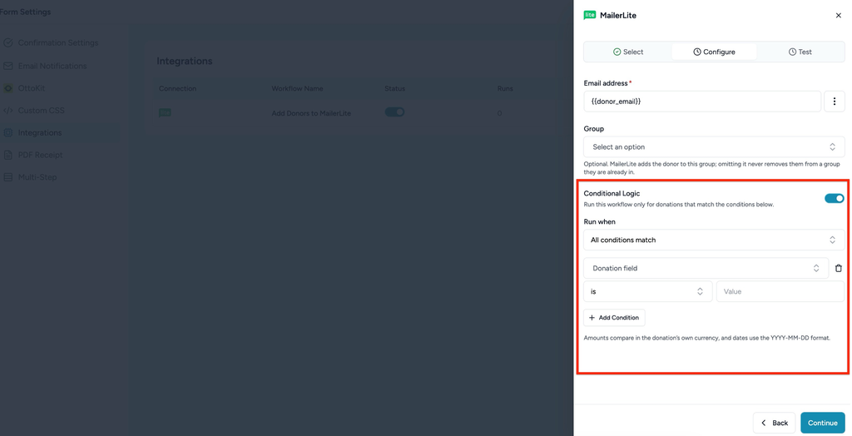852x436 pixels.
Task: Switch to the Configure step tab
Action: click(x=714, y=52)
